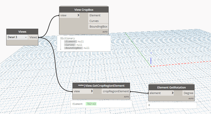Click view input chevron on View.GetCropRegionElement
Screen dimensions: 211x114
[92, 91]
